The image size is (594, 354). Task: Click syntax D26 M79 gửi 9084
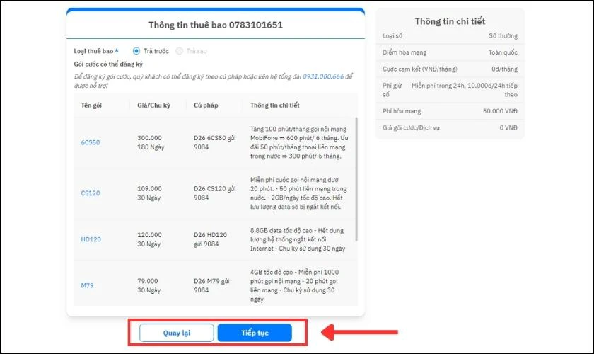[x=211, y=285]
